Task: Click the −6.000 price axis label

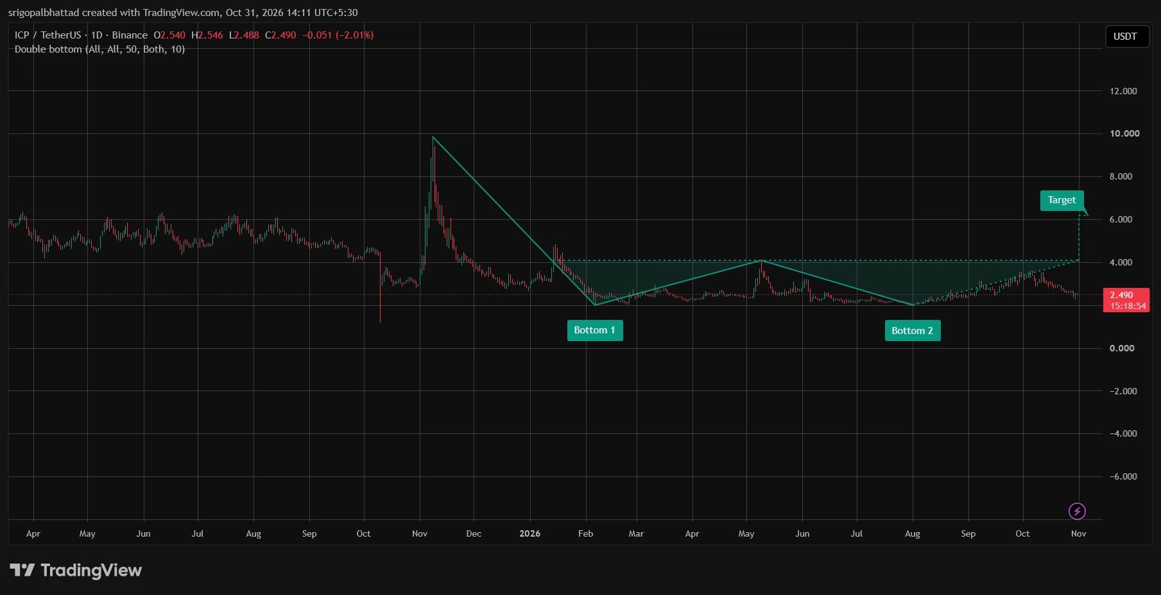Action: pyautogui.click(x=1123, y=476)
